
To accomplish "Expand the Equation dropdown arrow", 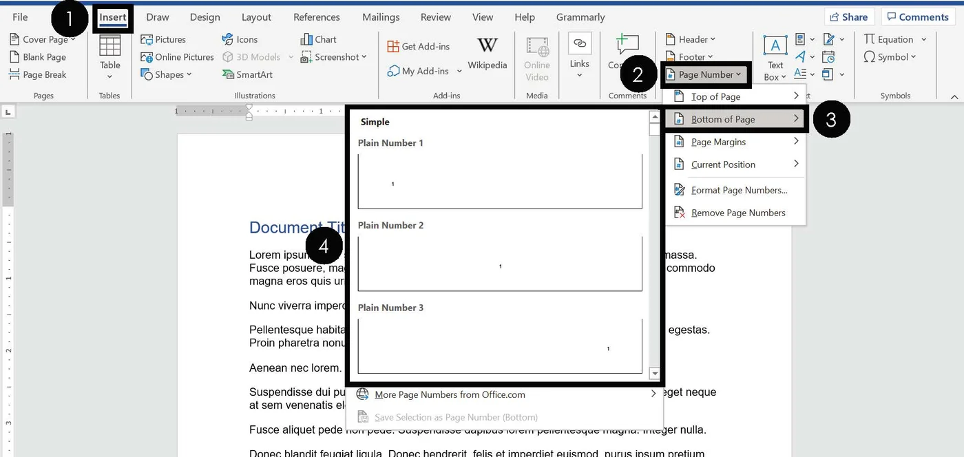I will (923, 39).
